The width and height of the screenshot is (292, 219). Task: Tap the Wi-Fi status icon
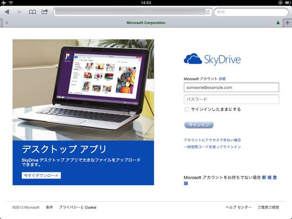[x=11, y=3]
